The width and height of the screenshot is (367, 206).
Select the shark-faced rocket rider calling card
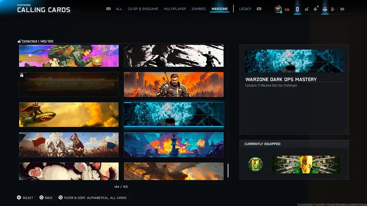pos(69,115)
